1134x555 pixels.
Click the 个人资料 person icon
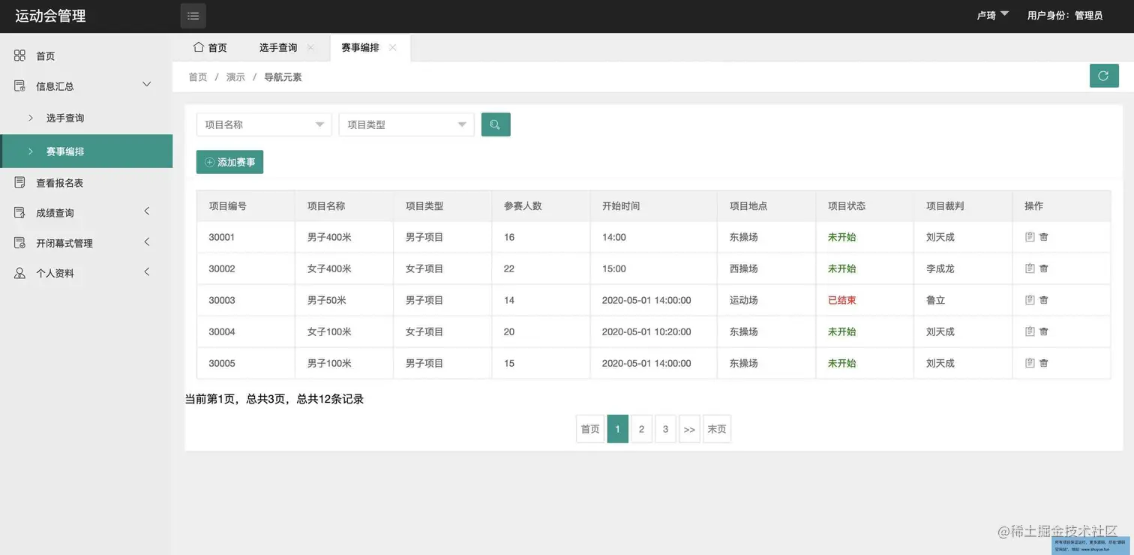19,273
